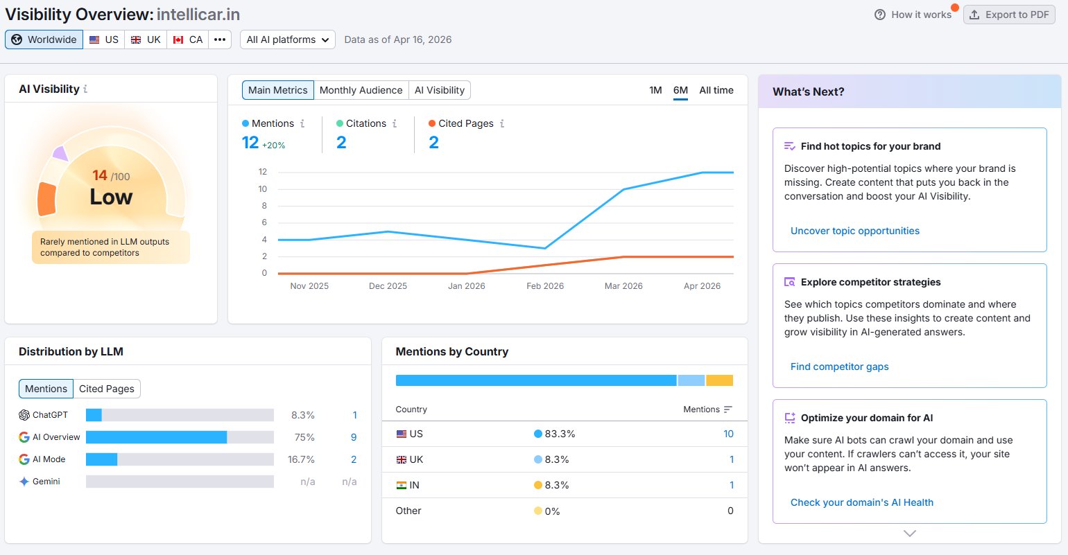Select the US region filter
Image resolution: width=1068 pixels, height=555 pixels.
pos(104,39)
